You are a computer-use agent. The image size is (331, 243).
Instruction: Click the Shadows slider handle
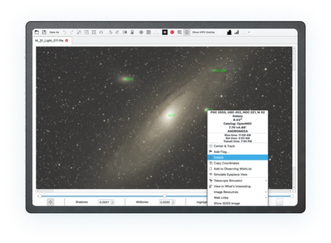coord(39,197)
